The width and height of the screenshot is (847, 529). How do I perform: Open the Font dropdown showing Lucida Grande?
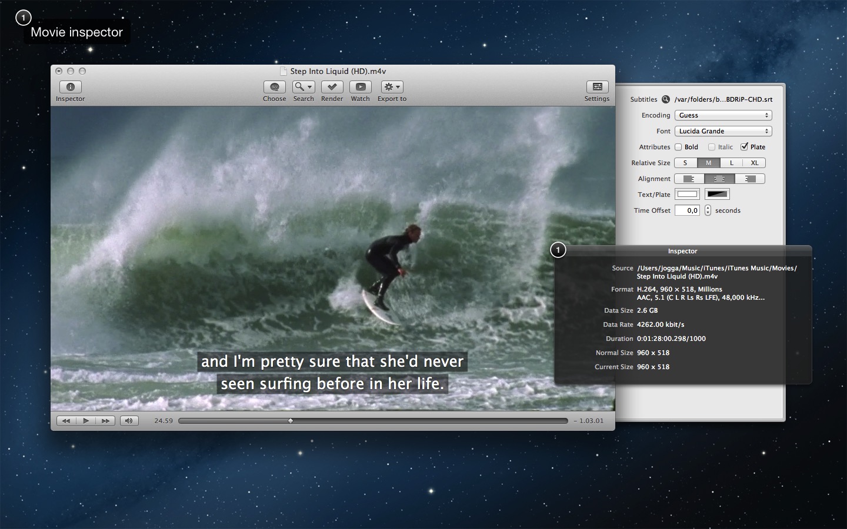723,131
